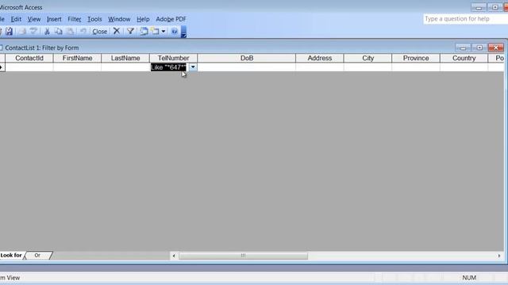Click the empty DoB criteria cell

coord(247,67)
